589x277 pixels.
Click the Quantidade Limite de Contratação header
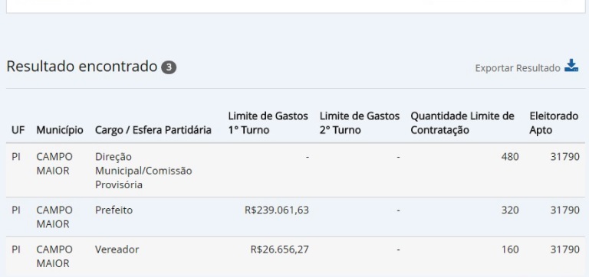462,123
